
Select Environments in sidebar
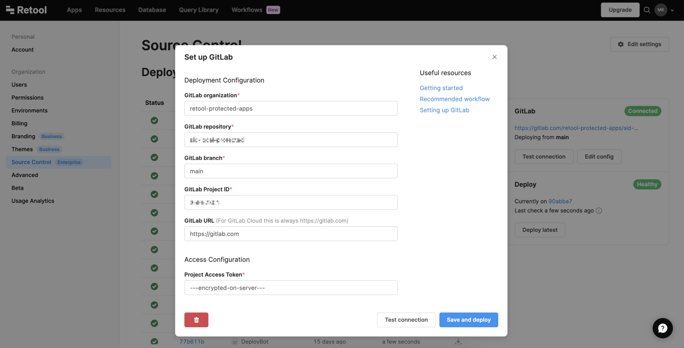point(29,110)
